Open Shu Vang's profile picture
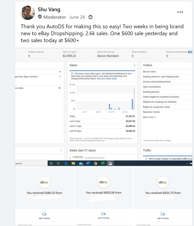 tap(28, 13)
